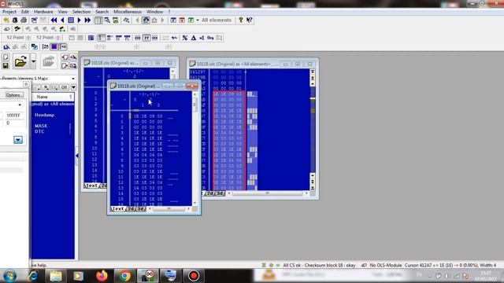Select Text tab in front 10118.ols window

(117, 209)
